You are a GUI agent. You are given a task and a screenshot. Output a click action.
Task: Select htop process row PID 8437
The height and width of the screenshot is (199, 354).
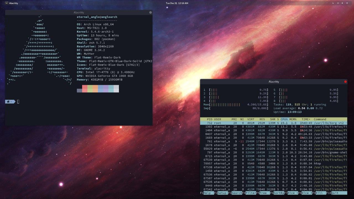(274, 134)
